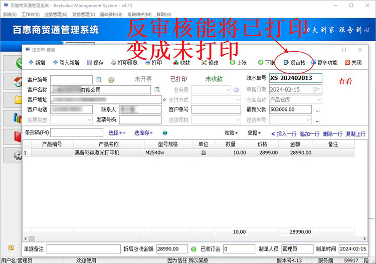
Task: Click the 追加一行 link
Action: tap(310, 134)
